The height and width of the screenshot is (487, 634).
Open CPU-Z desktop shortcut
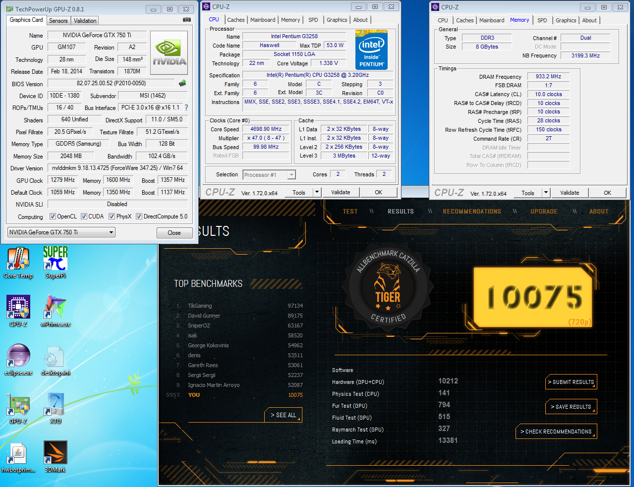pos(18,311)
